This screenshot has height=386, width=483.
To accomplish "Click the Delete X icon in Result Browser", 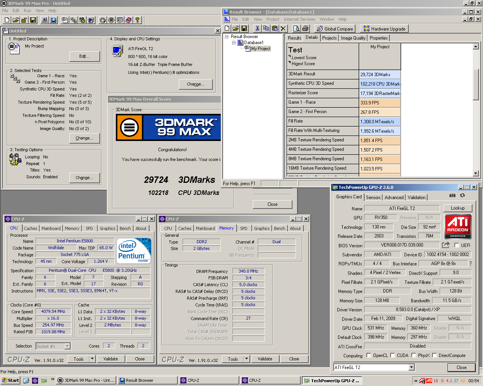I will [x=283, y=28].
